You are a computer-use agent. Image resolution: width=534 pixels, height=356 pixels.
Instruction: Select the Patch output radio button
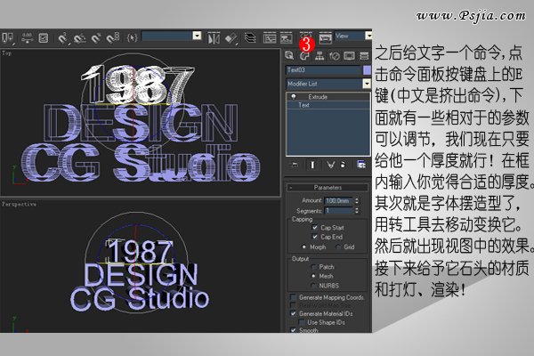(x=313, y=266)
